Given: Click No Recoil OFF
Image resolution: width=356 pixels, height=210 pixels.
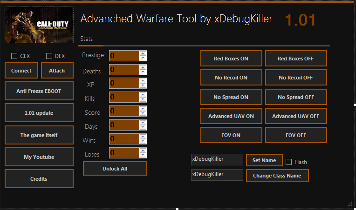Looking at the screenshot, I should pyautogui.click(x=296, y=78).
